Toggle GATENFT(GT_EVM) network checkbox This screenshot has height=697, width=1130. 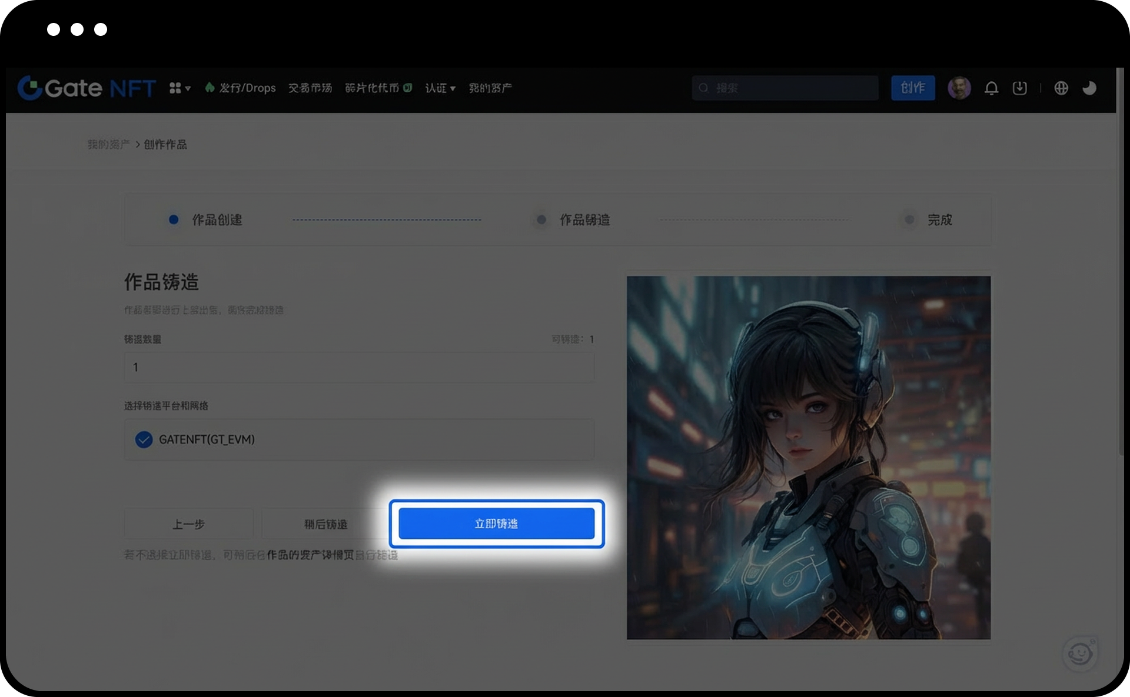coord(144,439)
